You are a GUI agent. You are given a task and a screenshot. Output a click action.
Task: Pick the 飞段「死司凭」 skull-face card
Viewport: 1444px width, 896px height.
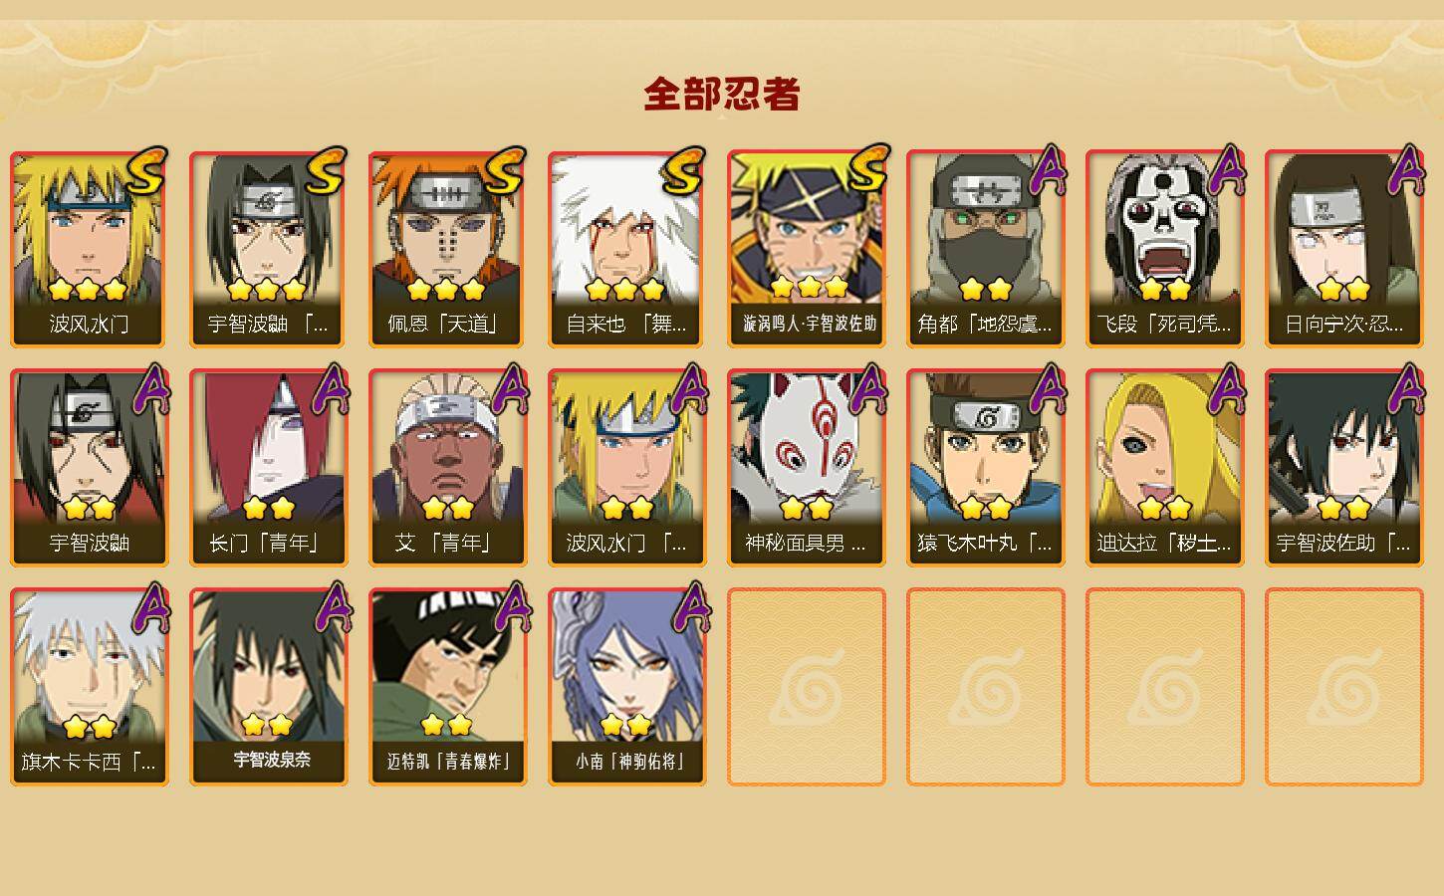pos(1164,249)
